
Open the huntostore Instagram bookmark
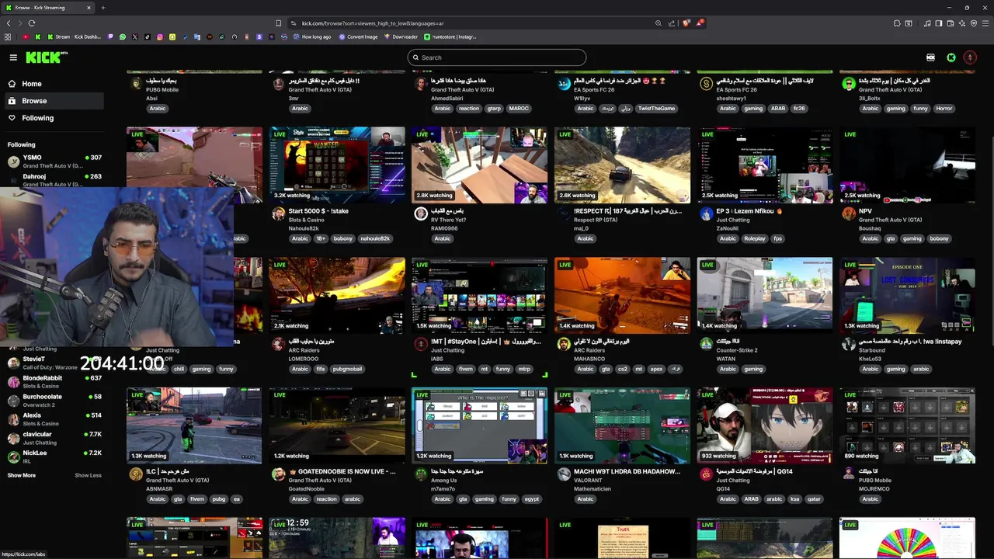click(450, 36)
